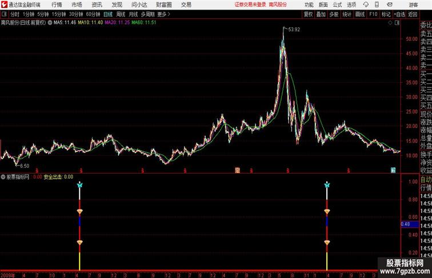Open the 多周期 multi-period view
The height and width of the screenshot is (278, 432).
click(x=147, y=14)
